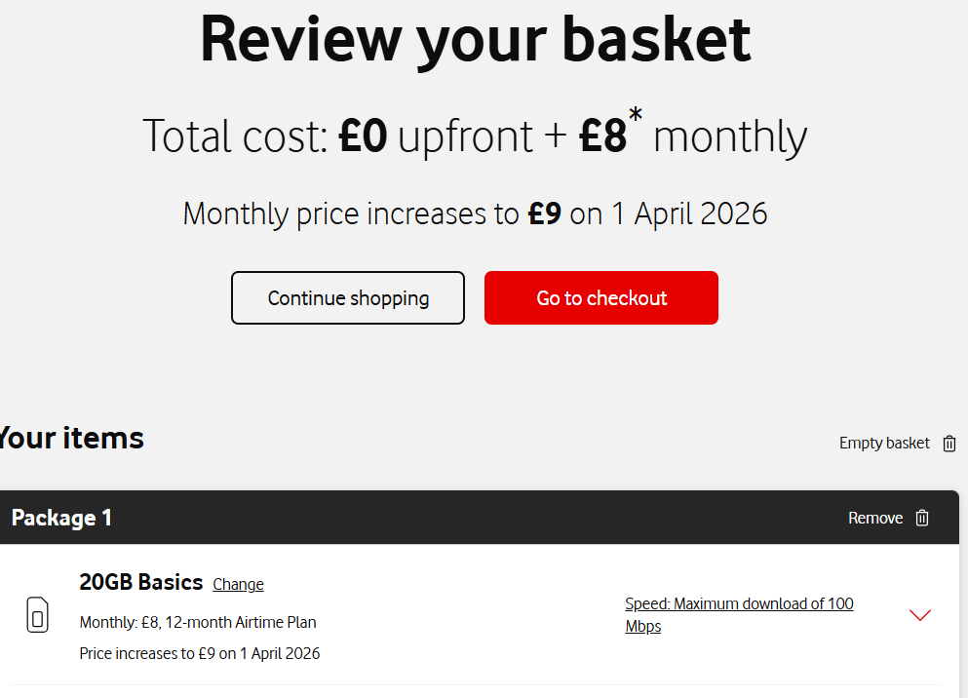This screenshot has height=698, width=968.
Task: Click the Review your basket heading
Action: [x=476, y=40]
